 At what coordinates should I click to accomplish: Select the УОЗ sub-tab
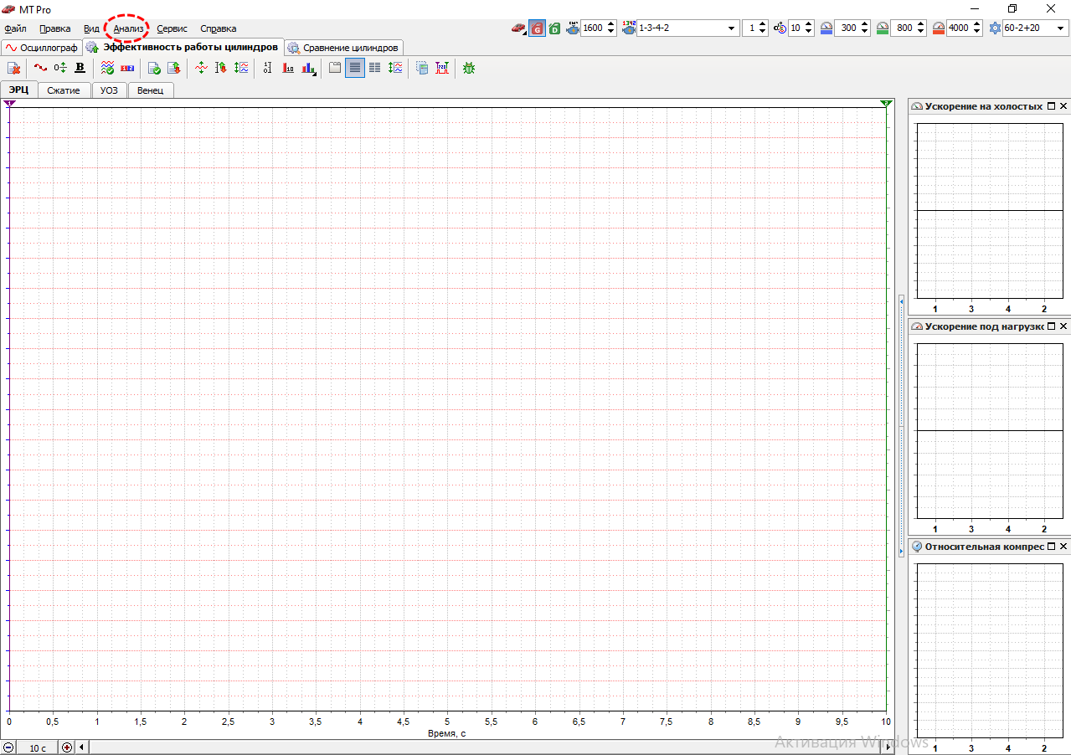[109, 90]
